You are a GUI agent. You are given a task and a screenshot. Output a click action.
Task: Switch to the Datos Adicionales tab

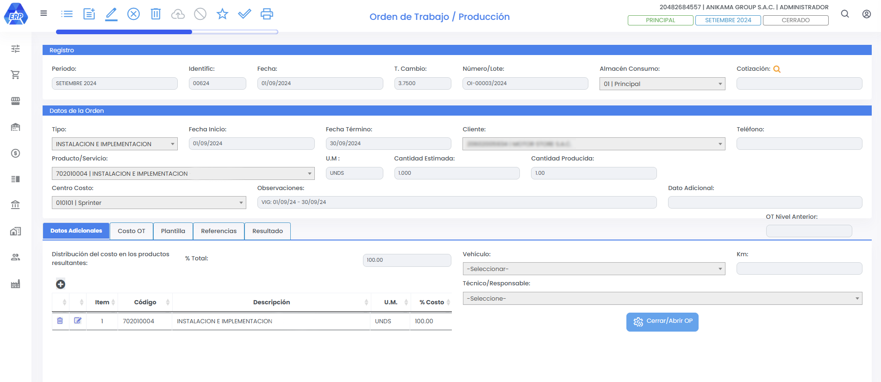[x=76, y=231]
